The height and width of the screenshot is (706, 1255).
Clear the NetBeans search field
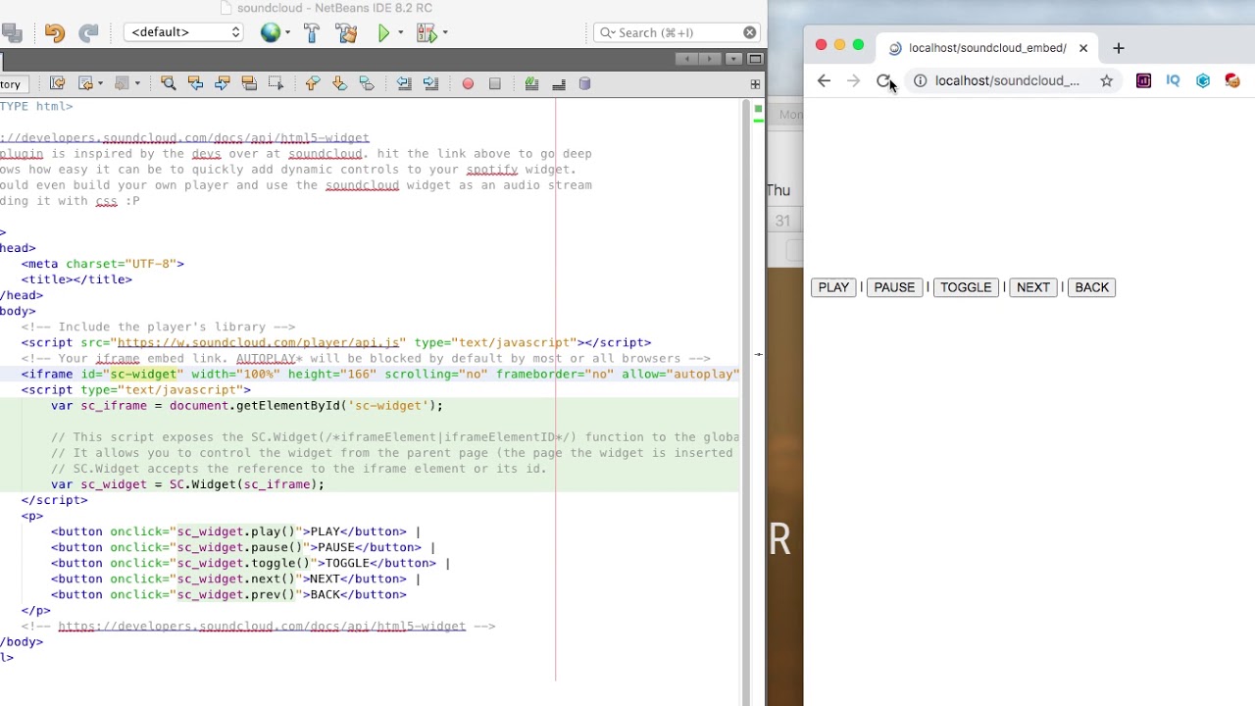tap(750, 32)
